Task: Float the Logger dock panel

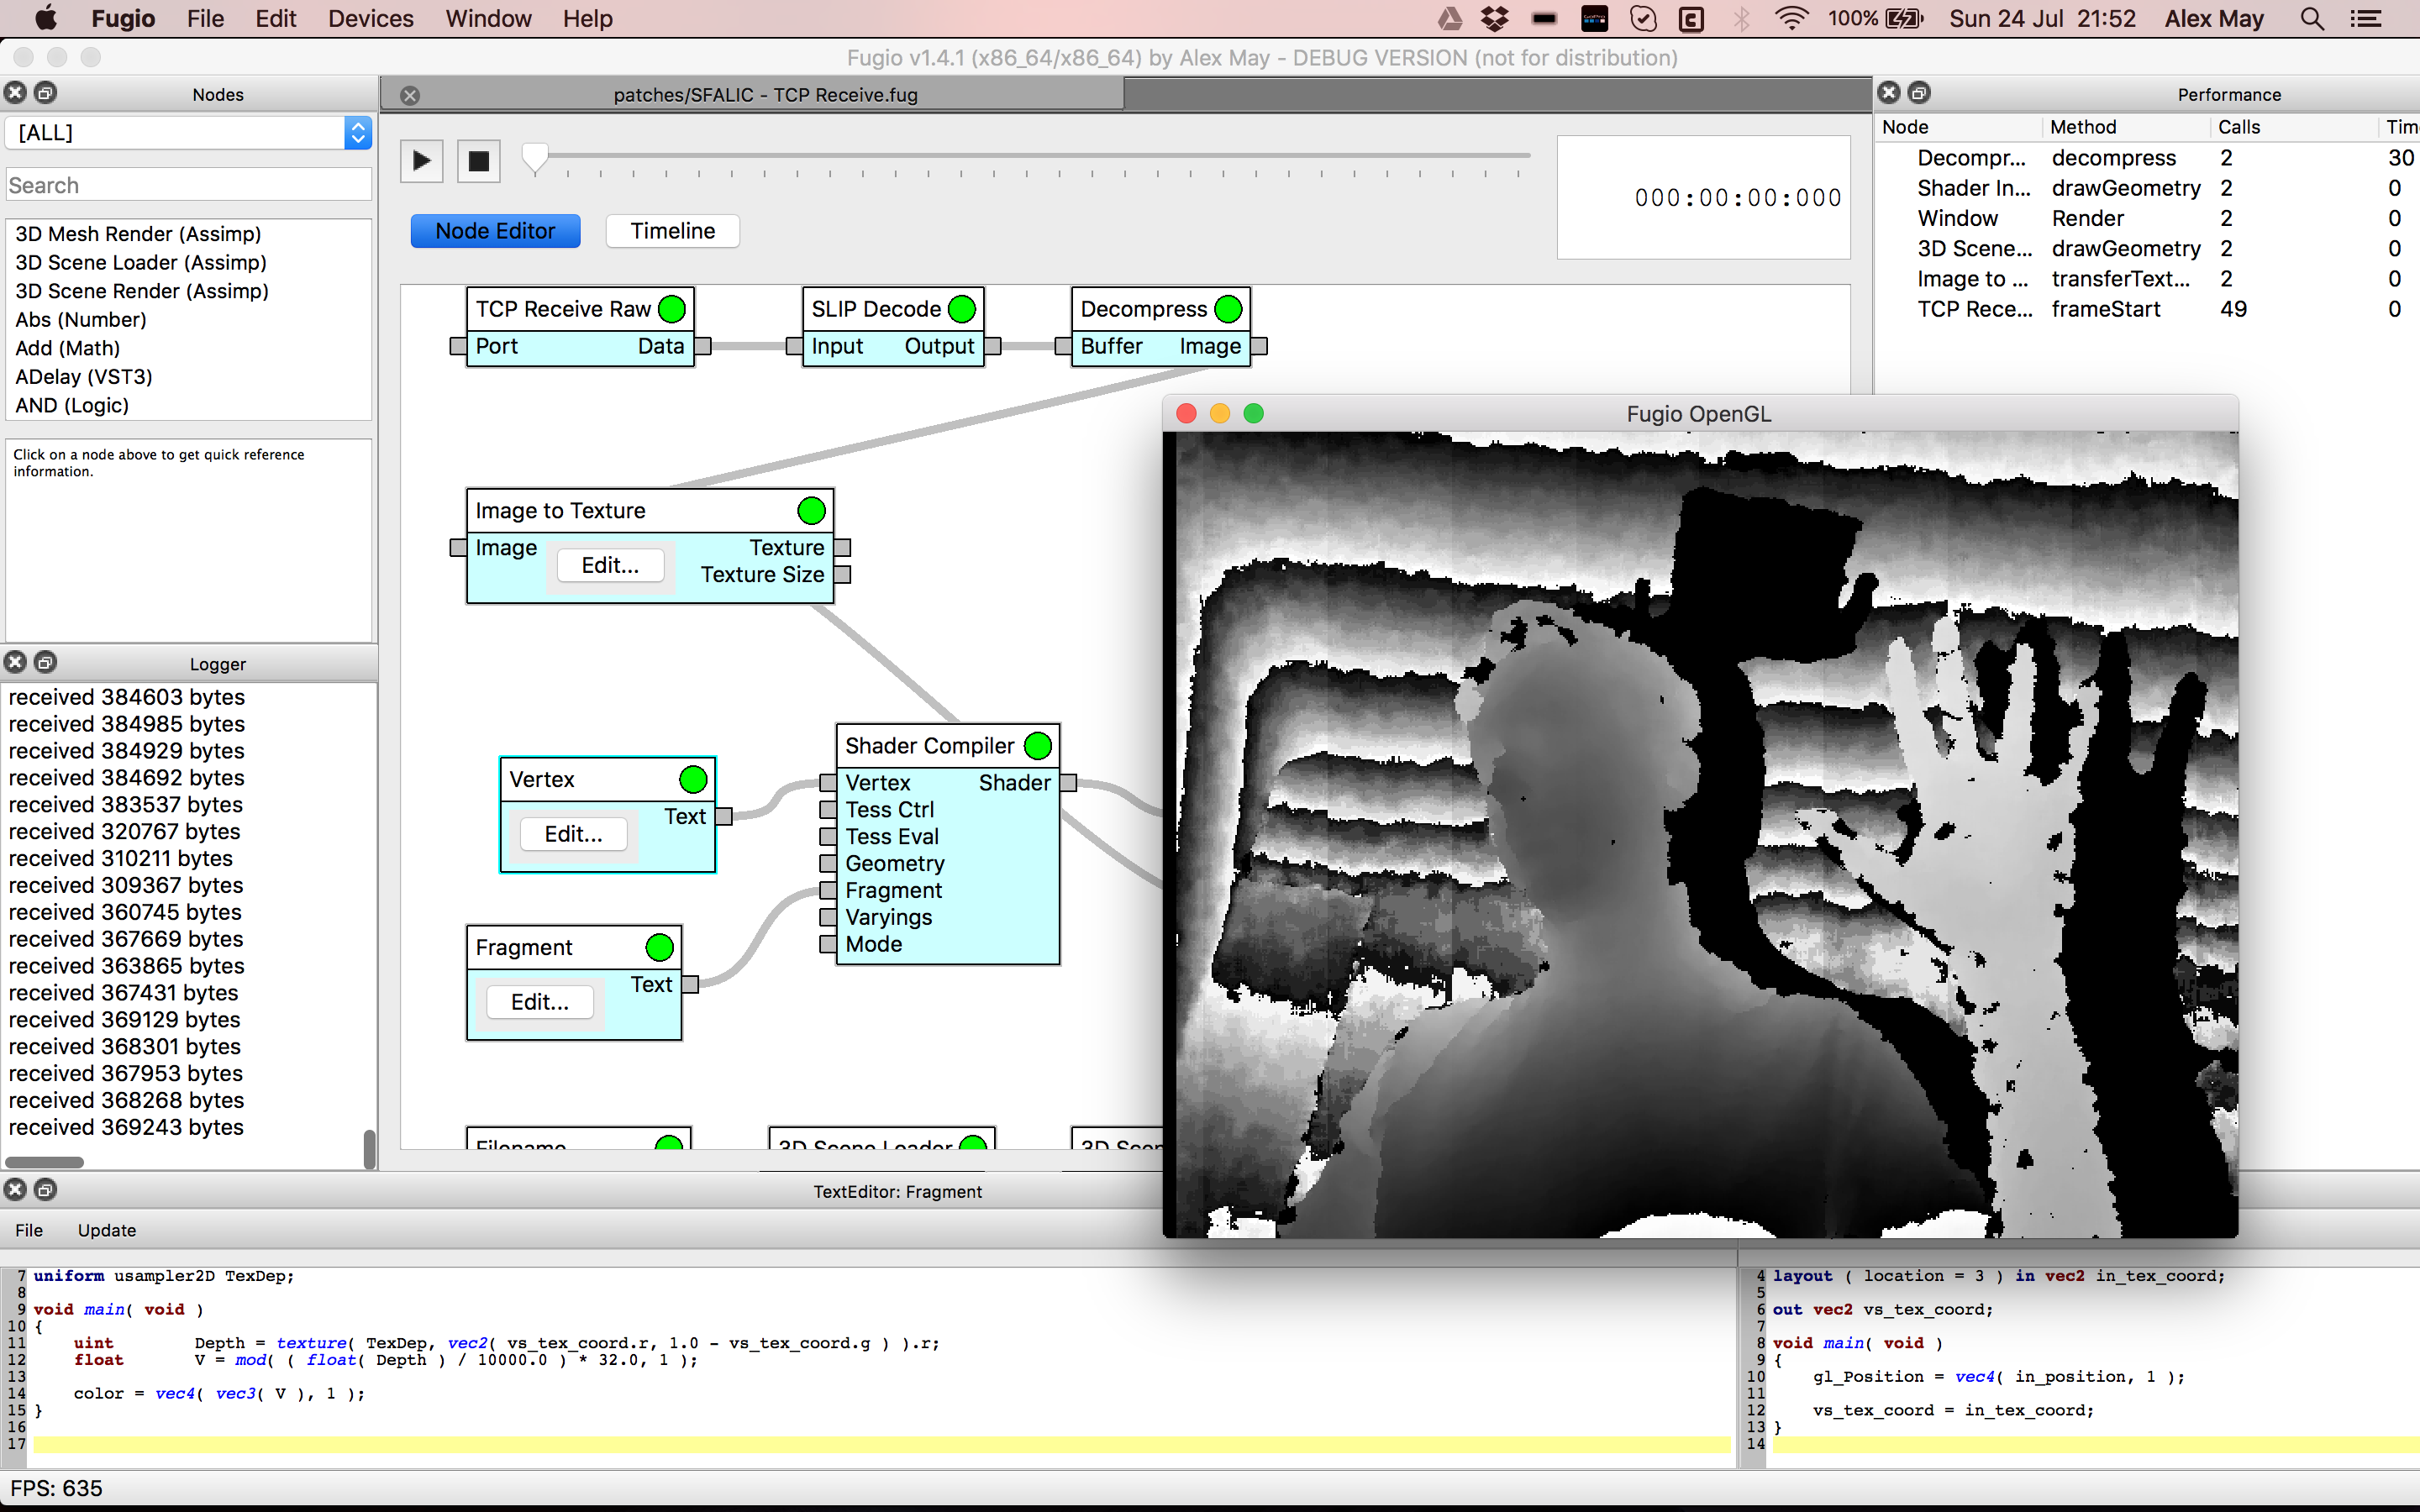Action: [x=45, y=662]
